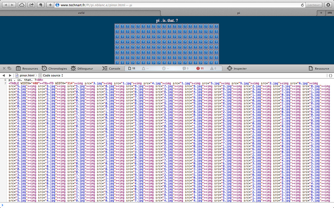Open the Débogueur panel
The image size is (334, 208).
tap(82, 69)
